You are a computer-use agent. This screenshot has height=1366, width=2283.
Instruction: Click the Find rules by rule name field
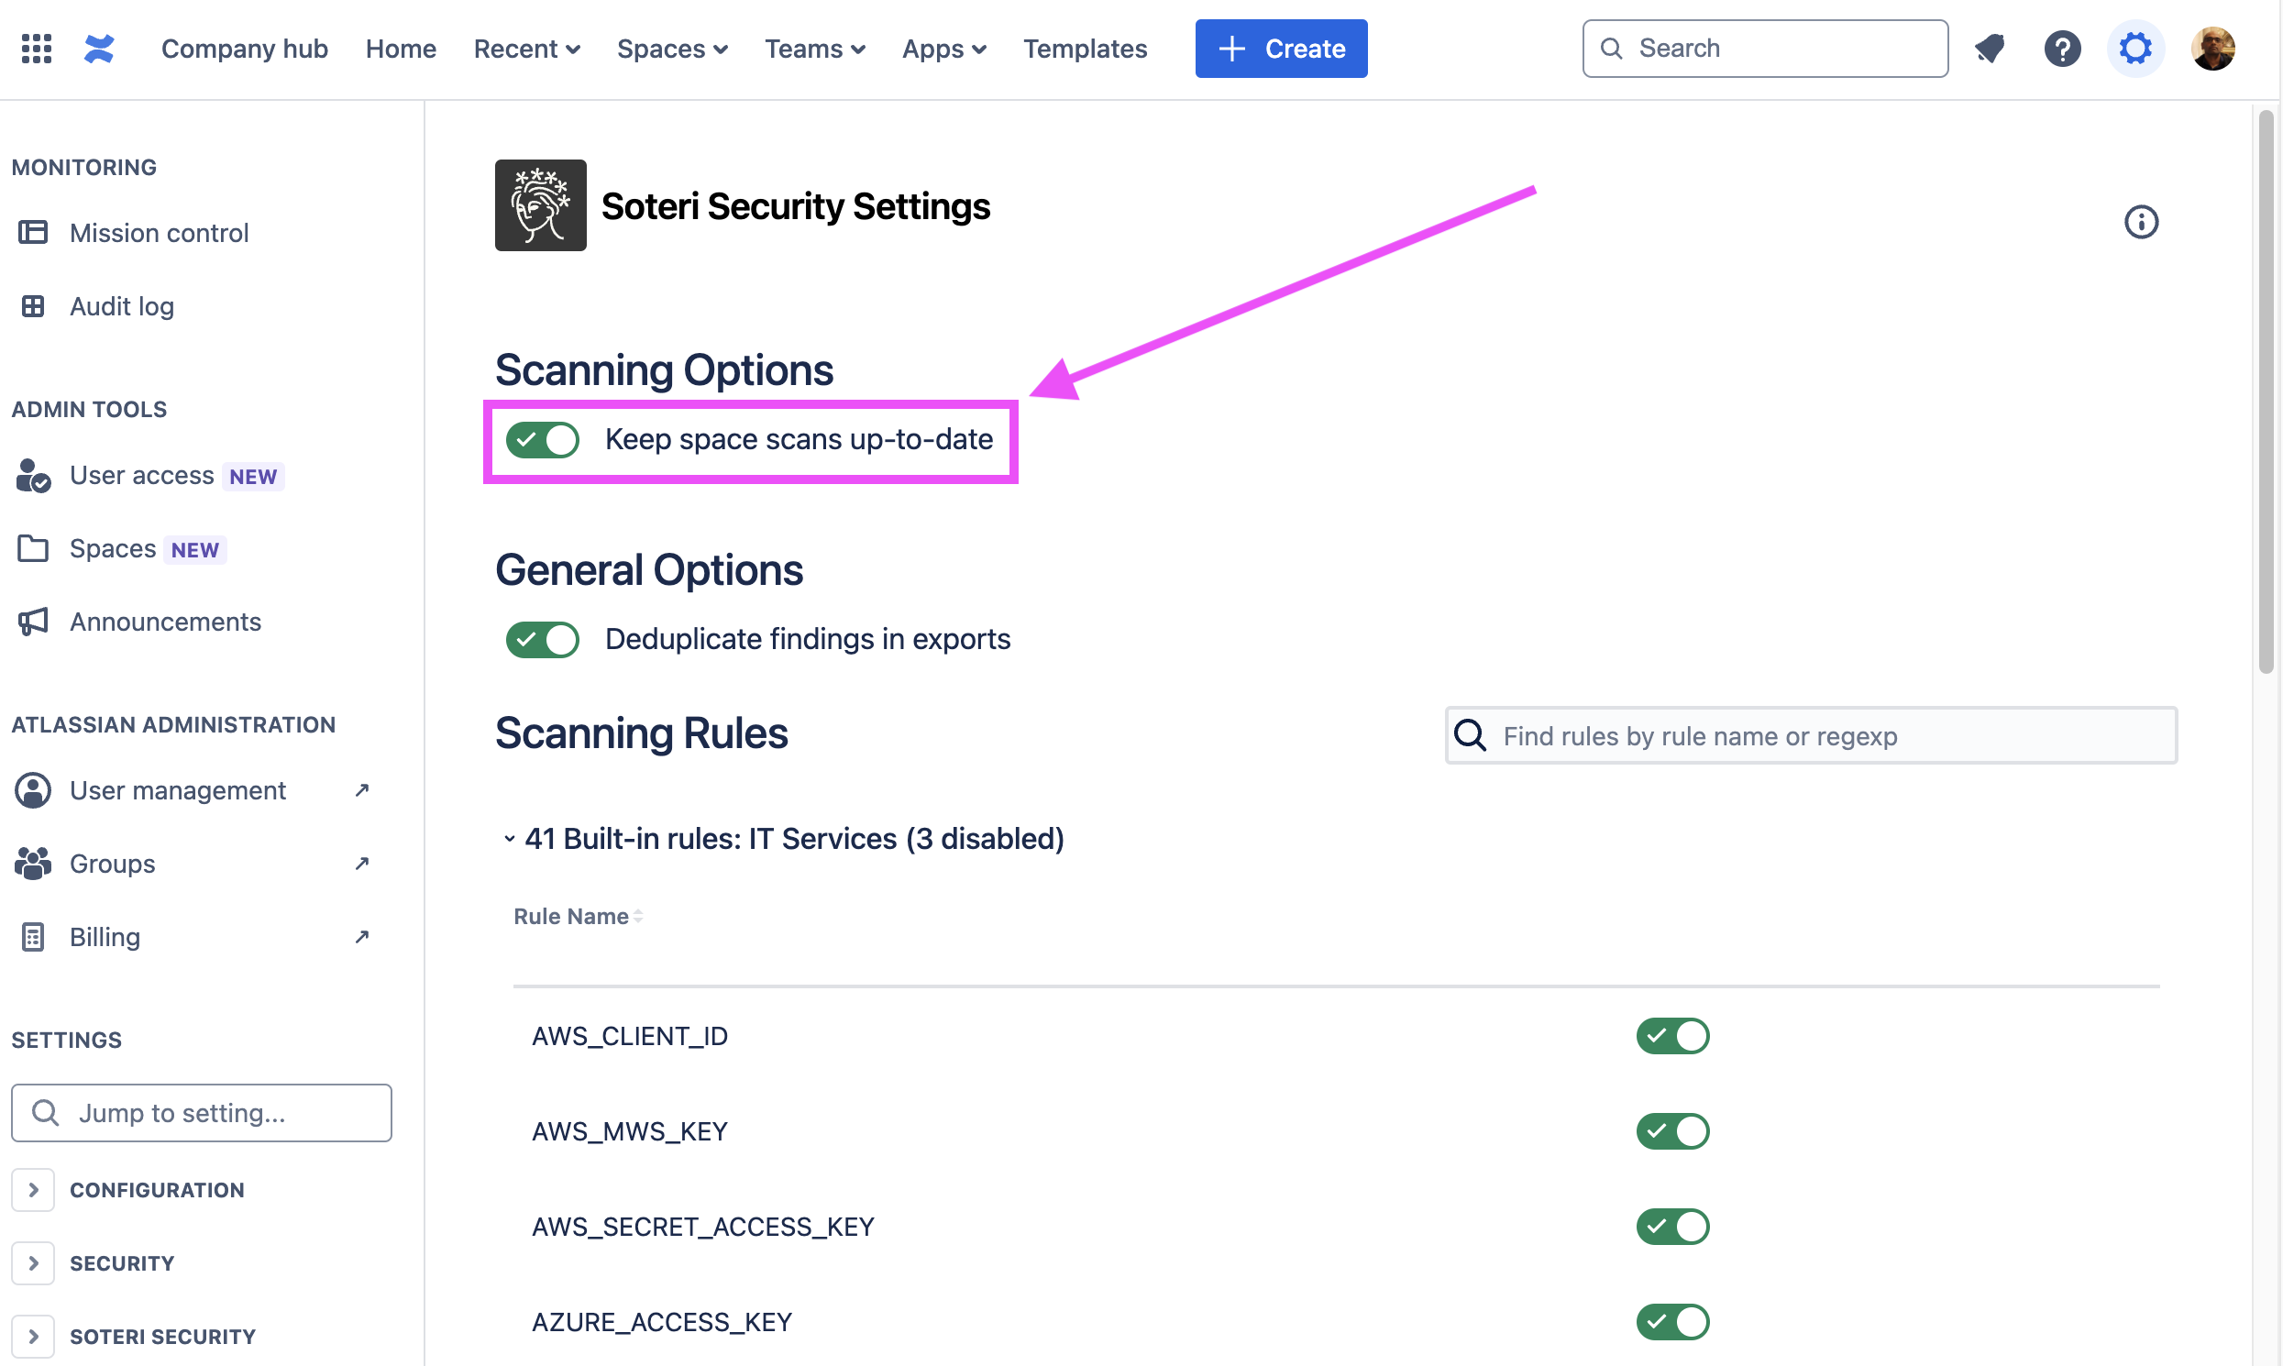[1811, 735]
